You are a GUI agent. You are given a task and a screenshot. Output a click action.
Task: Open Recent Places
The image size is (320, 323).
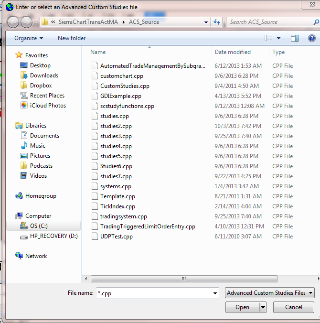[x=42, y=96]
